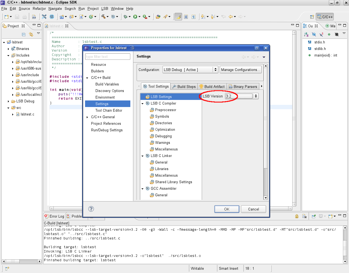Select Shared Library Settings tree item

(173, 182)
